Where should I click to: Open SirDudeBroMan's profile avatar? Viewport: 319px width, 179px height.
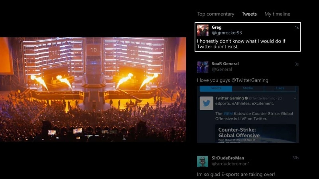pyautogui.click(x=203, y=161)
